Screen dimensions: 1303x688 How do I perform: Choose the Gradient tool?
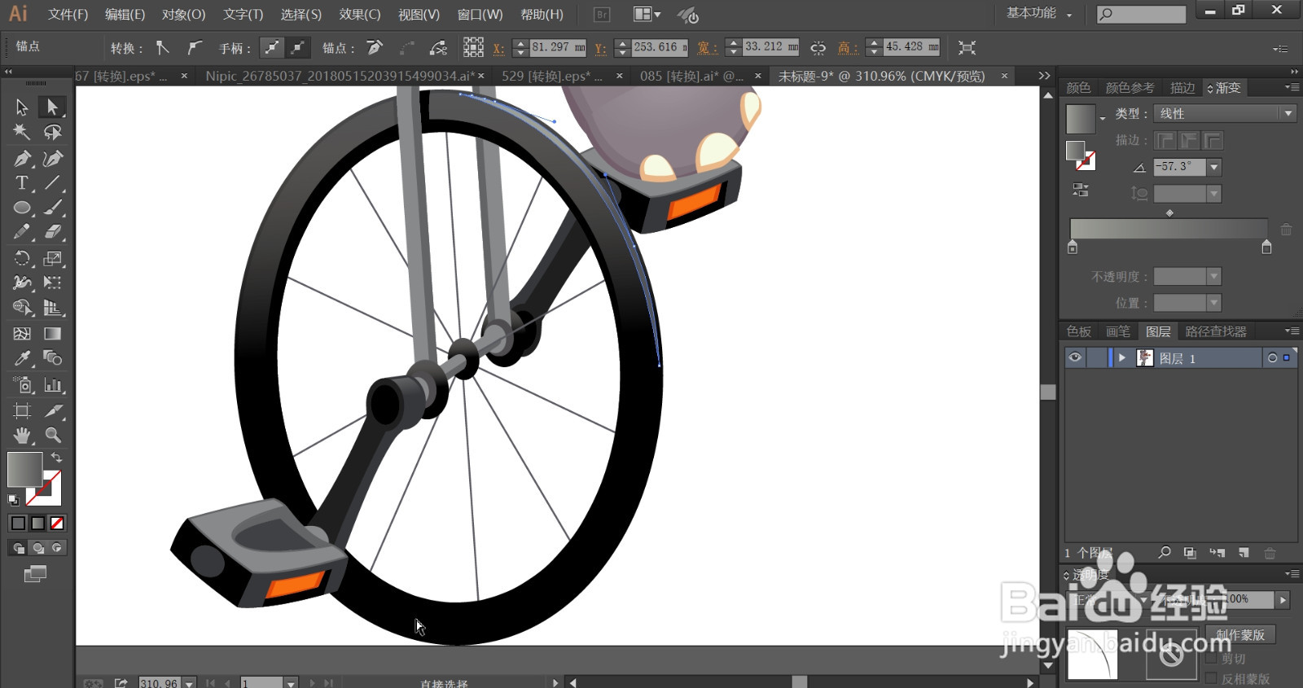[52, 333]
